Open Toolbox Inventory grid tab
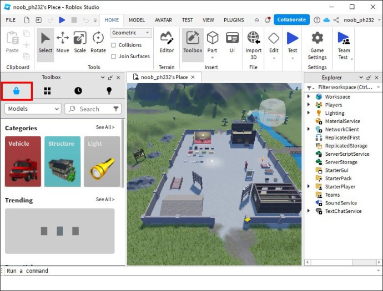 pyautogui.click(x=47, y=91)
